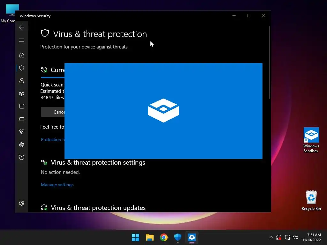Click 'Protection for your device against threats.' text
This screenshot has width=327, height=245.
84,47
